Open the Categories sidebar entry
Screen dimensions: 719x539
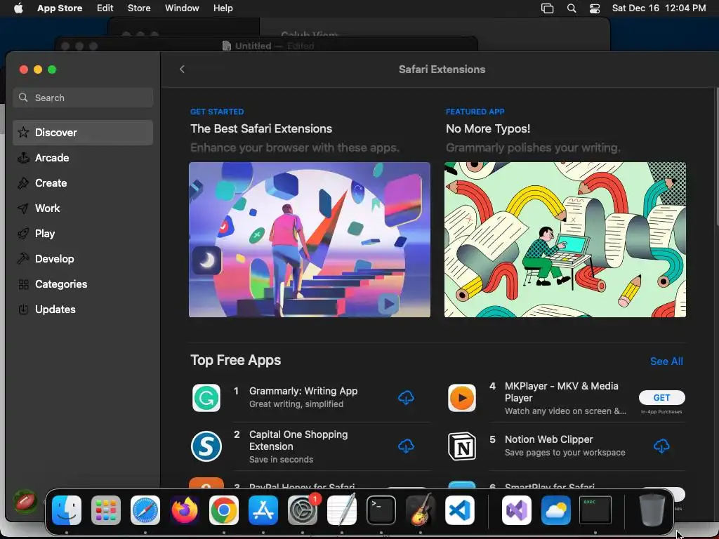83,284
